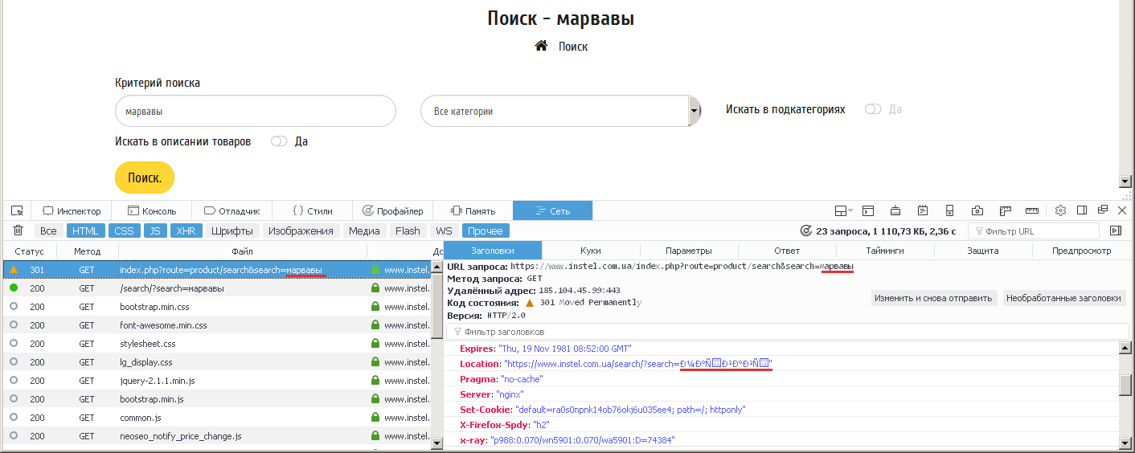Select the jquery-2.1.1.min.js request row

217,381
